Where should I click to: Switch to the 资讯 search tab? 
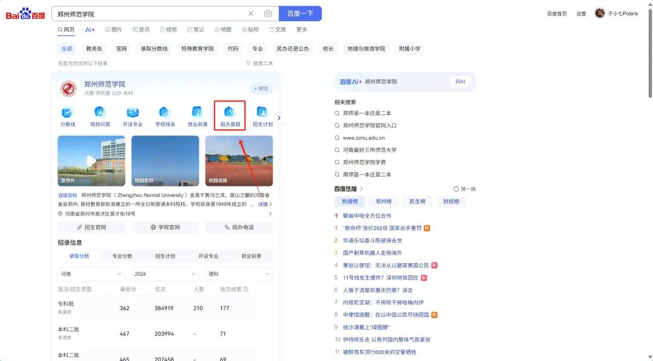141,30
